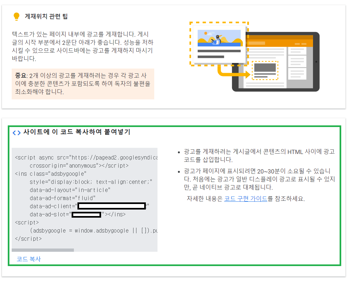Click the script async src code line

pyautogui.click(x=86, y=158)
